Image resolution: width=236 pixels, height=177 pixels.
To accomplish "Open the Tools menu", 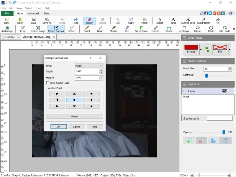I will point(38,8).
